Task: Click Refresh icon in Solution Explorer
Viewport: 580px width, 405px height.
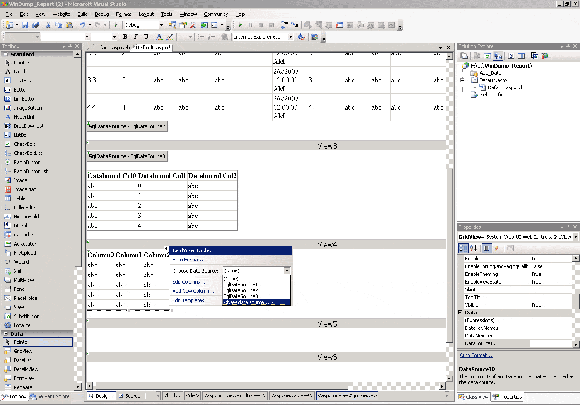Action: [487, 56]
